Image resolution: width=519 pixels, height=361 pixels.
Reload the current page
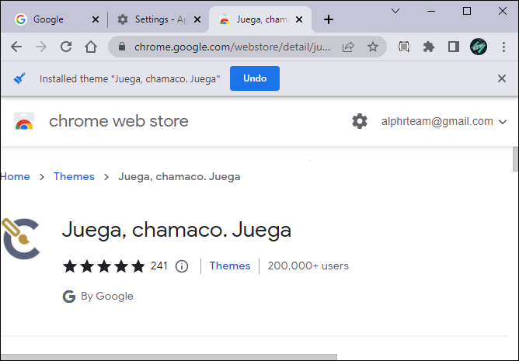coord(66,47)
